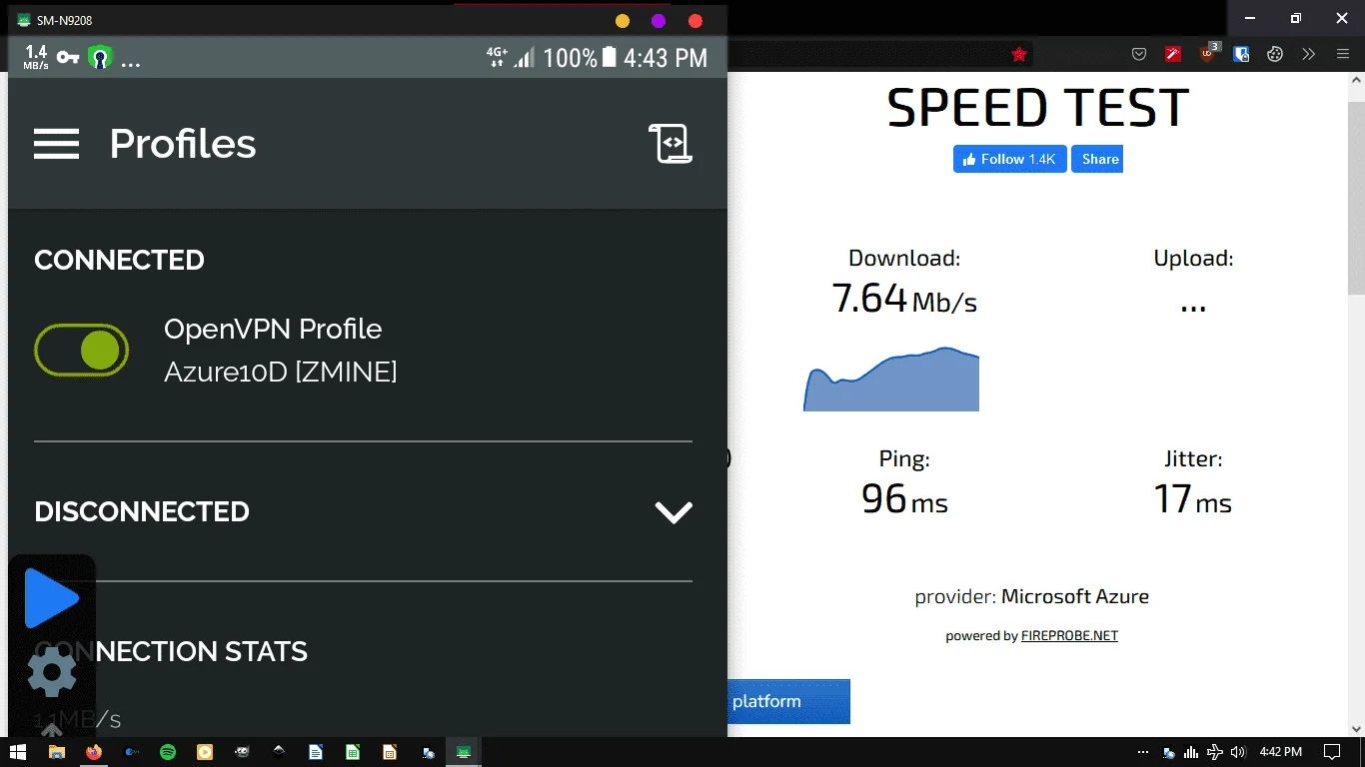Image resolution: width=1365 pixels, height=767 pixels.
Task: Open Spotify from the taskbar
Action: point(168,752)
